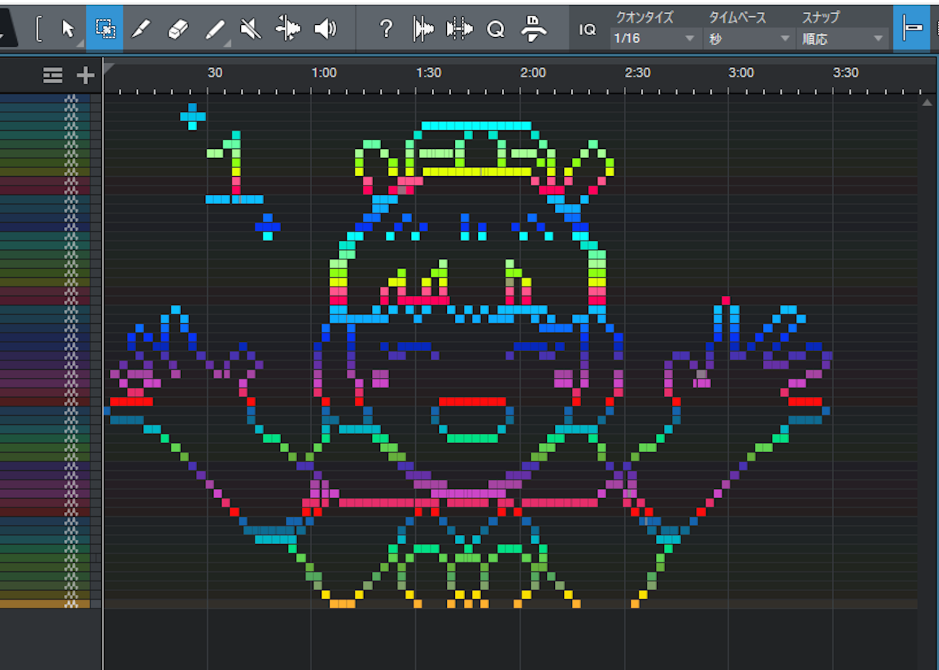Click the plus add track button

tap(85, 76)
